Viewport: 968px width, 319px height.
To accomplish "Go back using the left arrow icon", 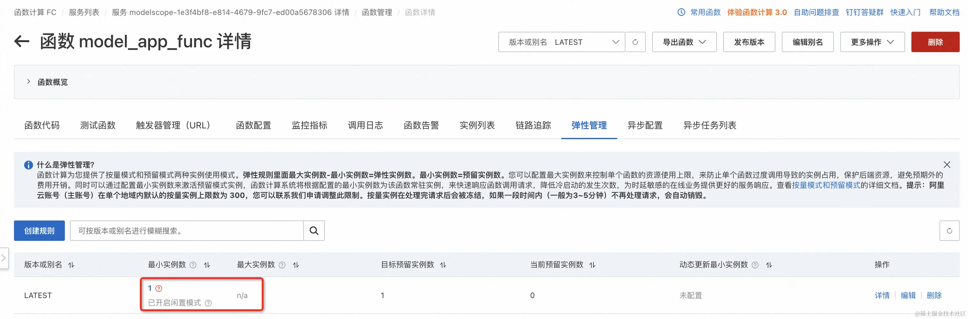I will tap(22, 41).
